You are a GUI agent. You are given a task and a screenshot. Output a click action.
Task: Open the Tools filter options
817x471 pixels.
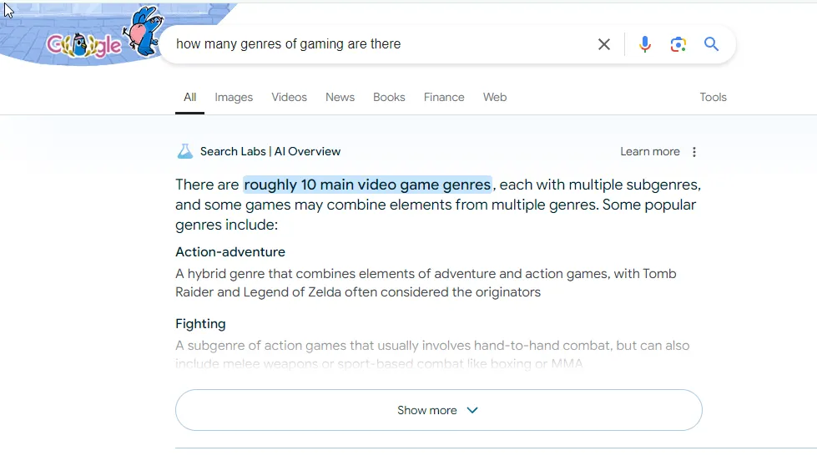713,98
